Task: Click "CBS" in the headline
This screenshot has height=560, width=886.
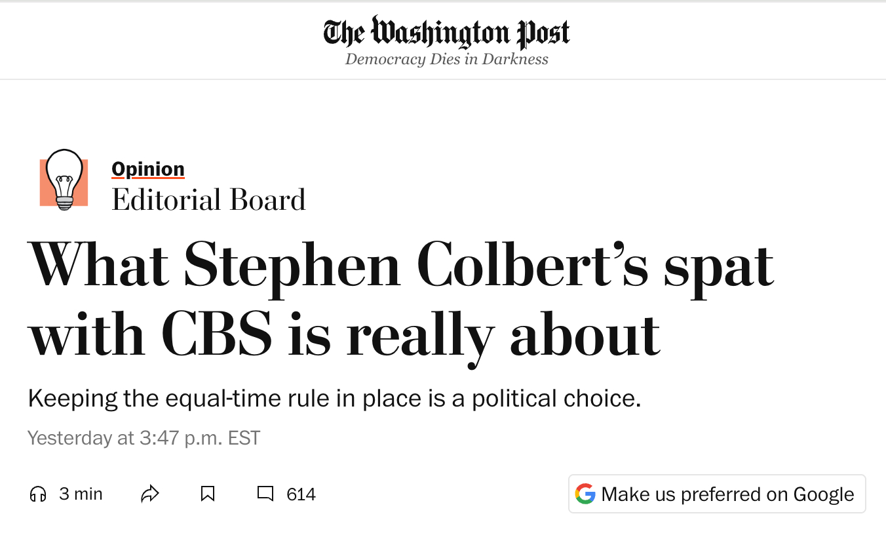Action: coord(217,334)
